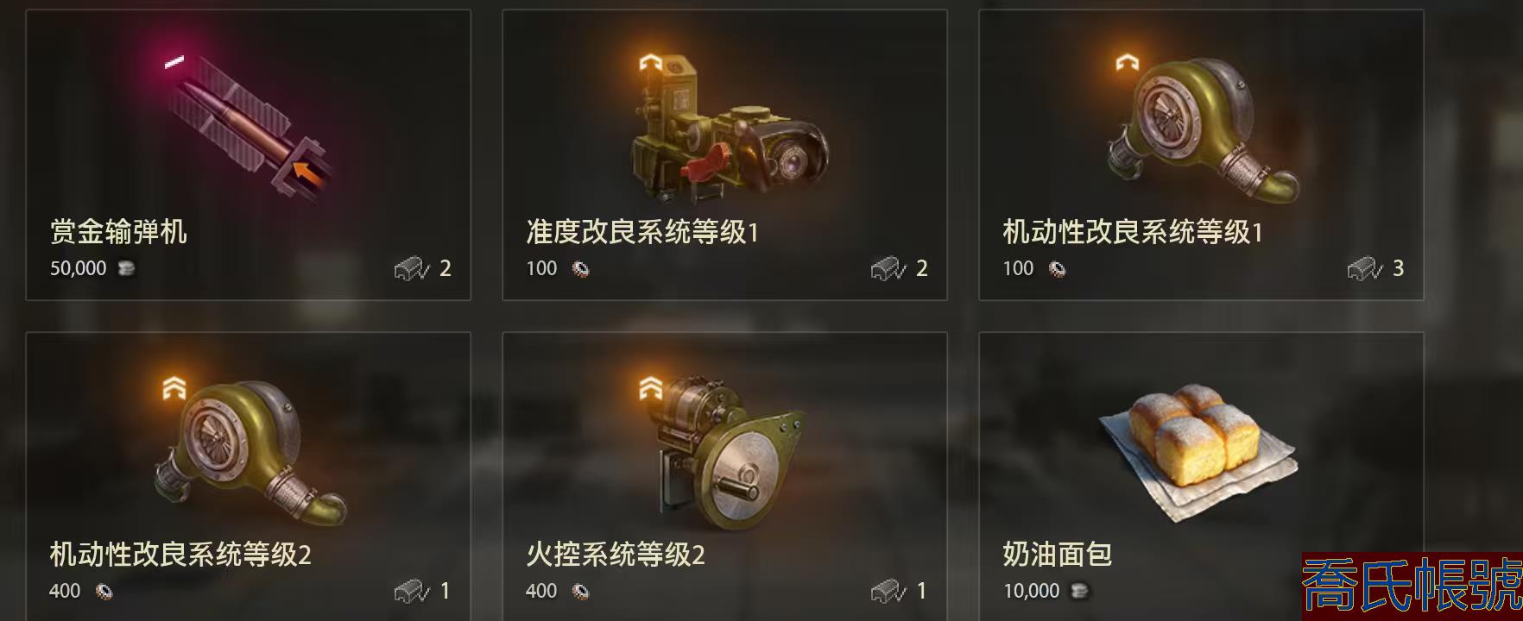Viewport: 1523px width, 621px height.
Task: Click the silver credits icon next to 50,000
Action: pyautogui.click(x=126, y=269)
